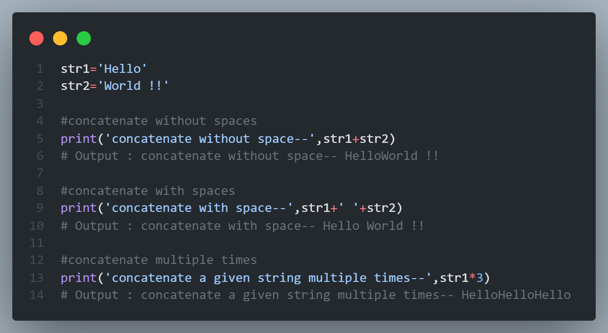Screen dimensions: 608x333
Task: Click the print keyword on line 9
Action: click(x=79, y=208)
